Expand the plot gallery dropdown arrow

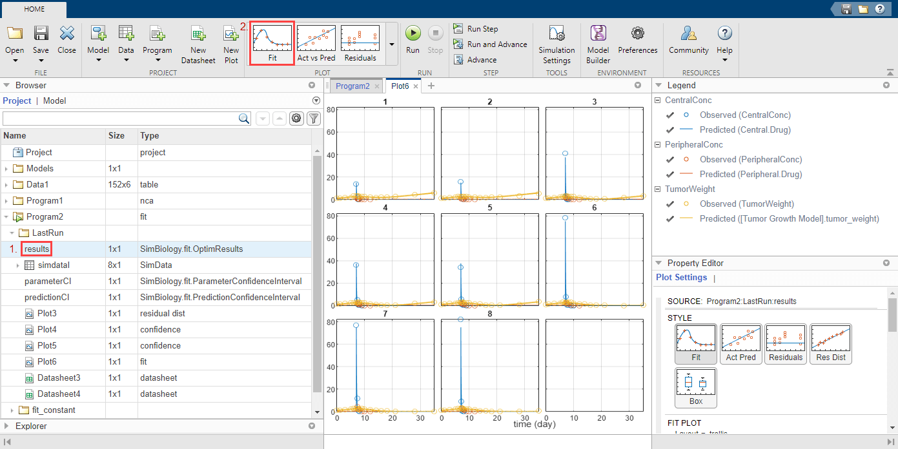(x=393, y=44)
